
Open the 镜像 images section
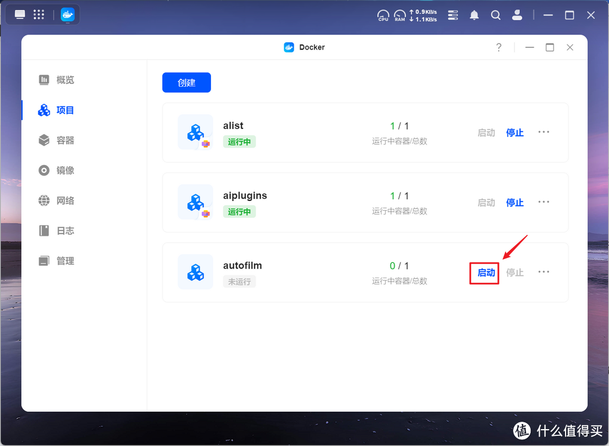coord(65,170)
